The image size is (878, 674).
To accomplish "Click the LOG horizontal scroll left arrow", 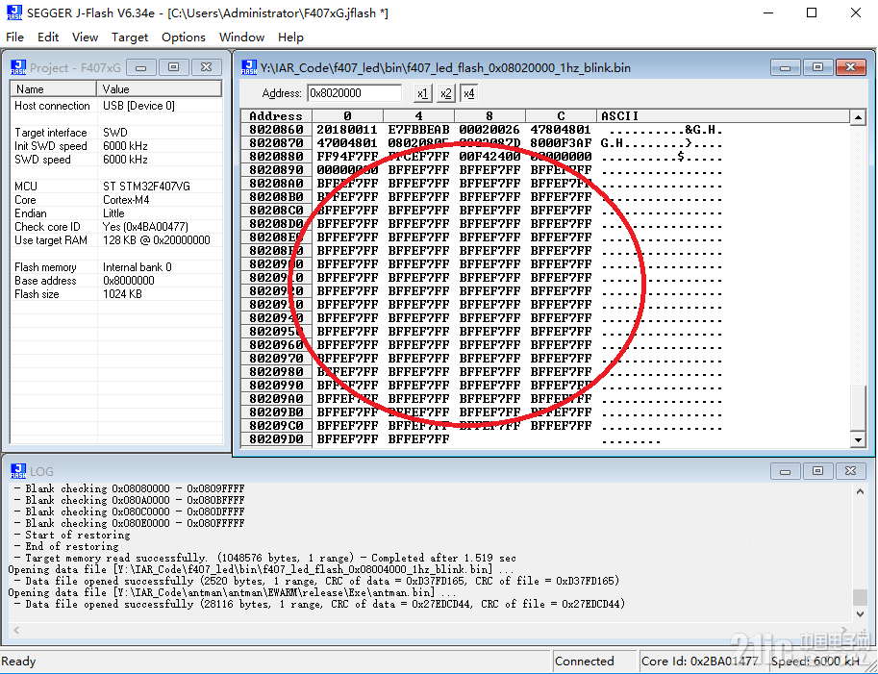I will [x=16, y=631].
